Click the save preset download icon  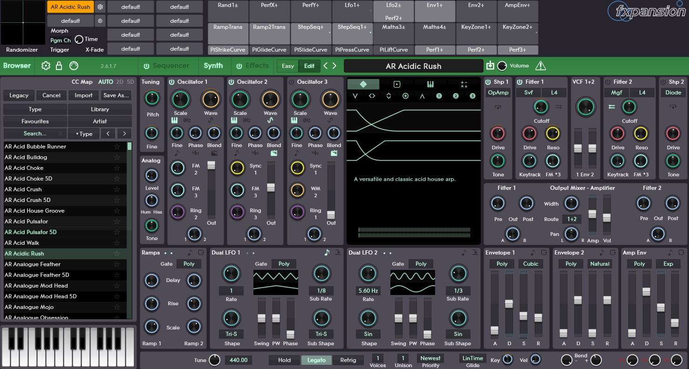pos(490,66)
